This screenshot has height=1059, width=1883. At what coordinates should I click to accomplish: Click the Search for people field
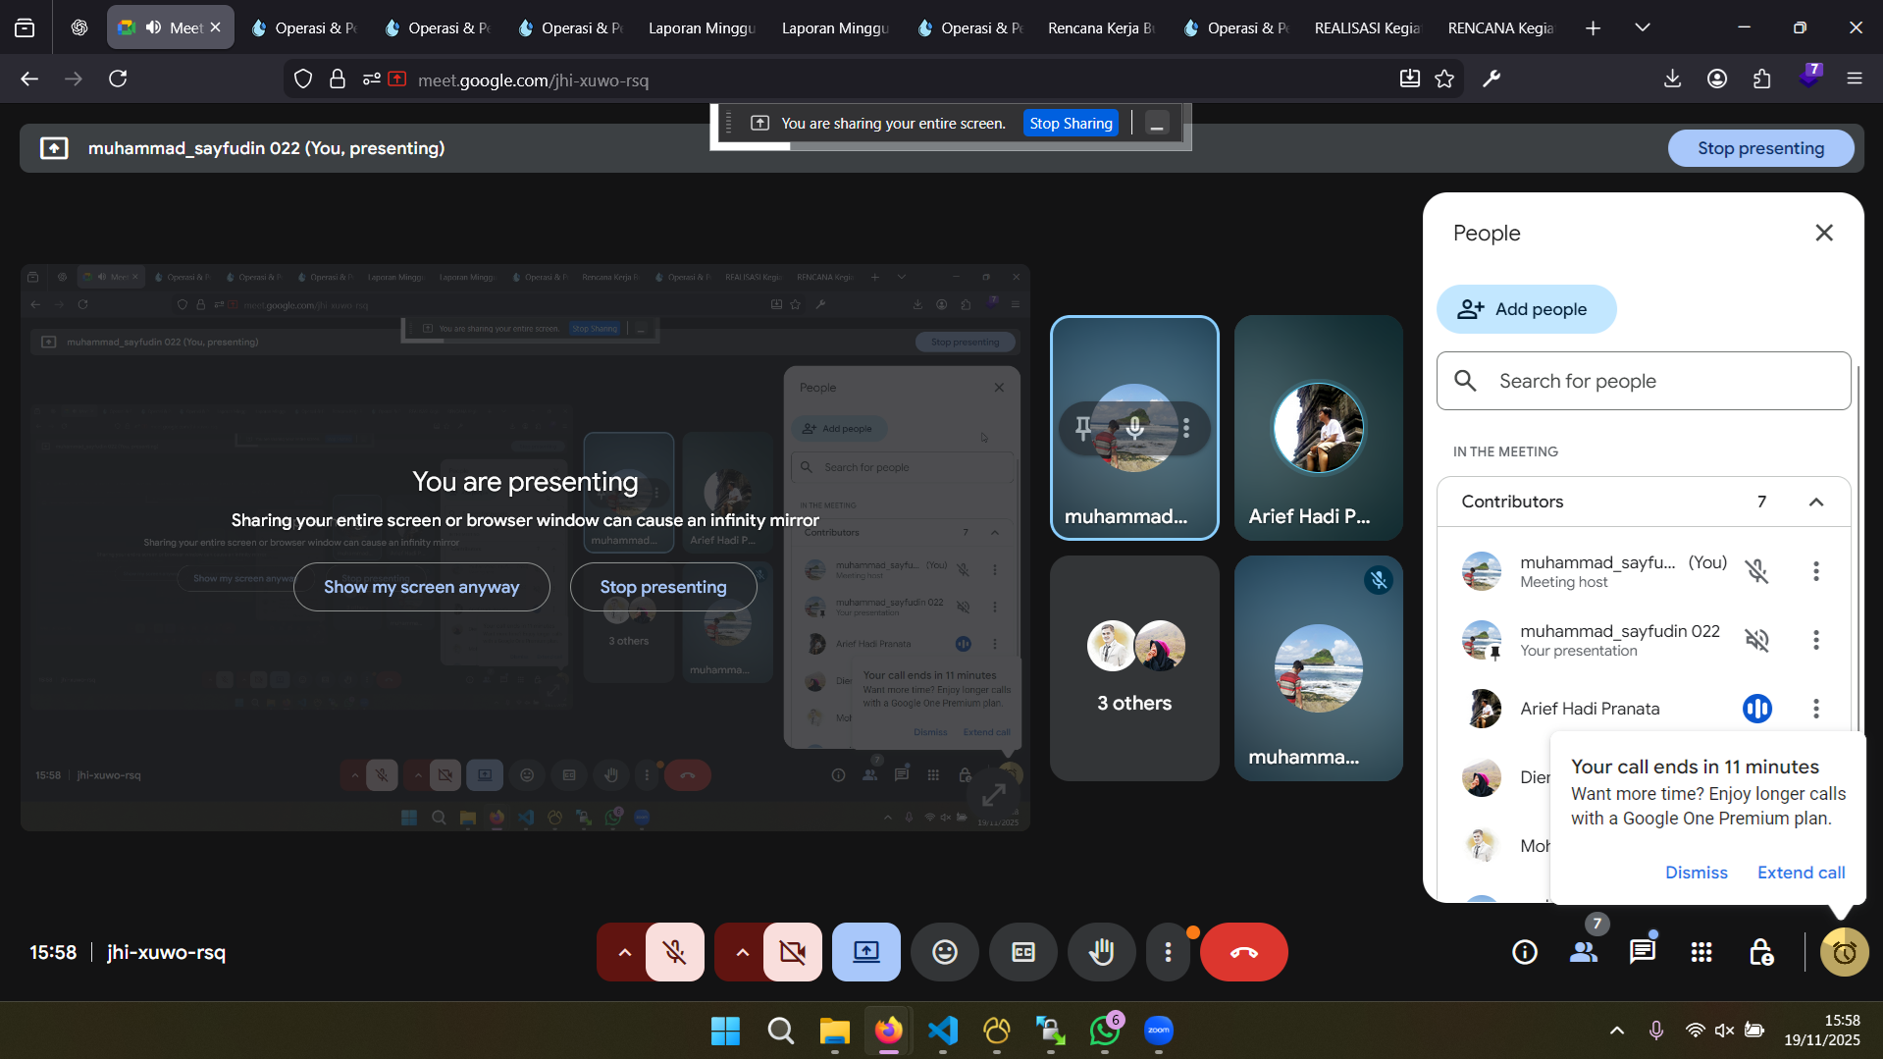click(1644, 381)
